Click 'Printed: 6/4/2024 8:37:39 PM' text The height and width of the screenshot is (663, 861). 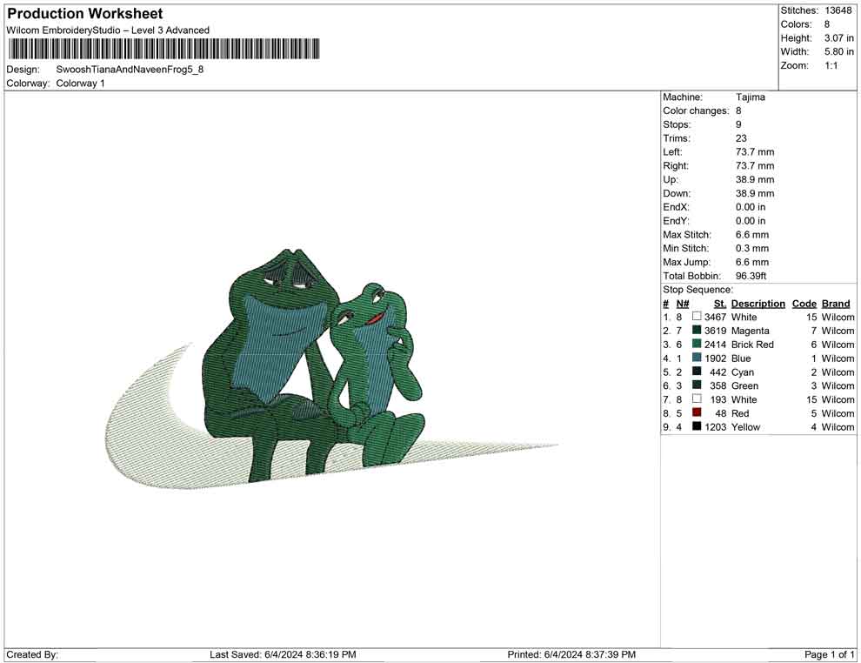pyautogui.click(x=571, y=654)
